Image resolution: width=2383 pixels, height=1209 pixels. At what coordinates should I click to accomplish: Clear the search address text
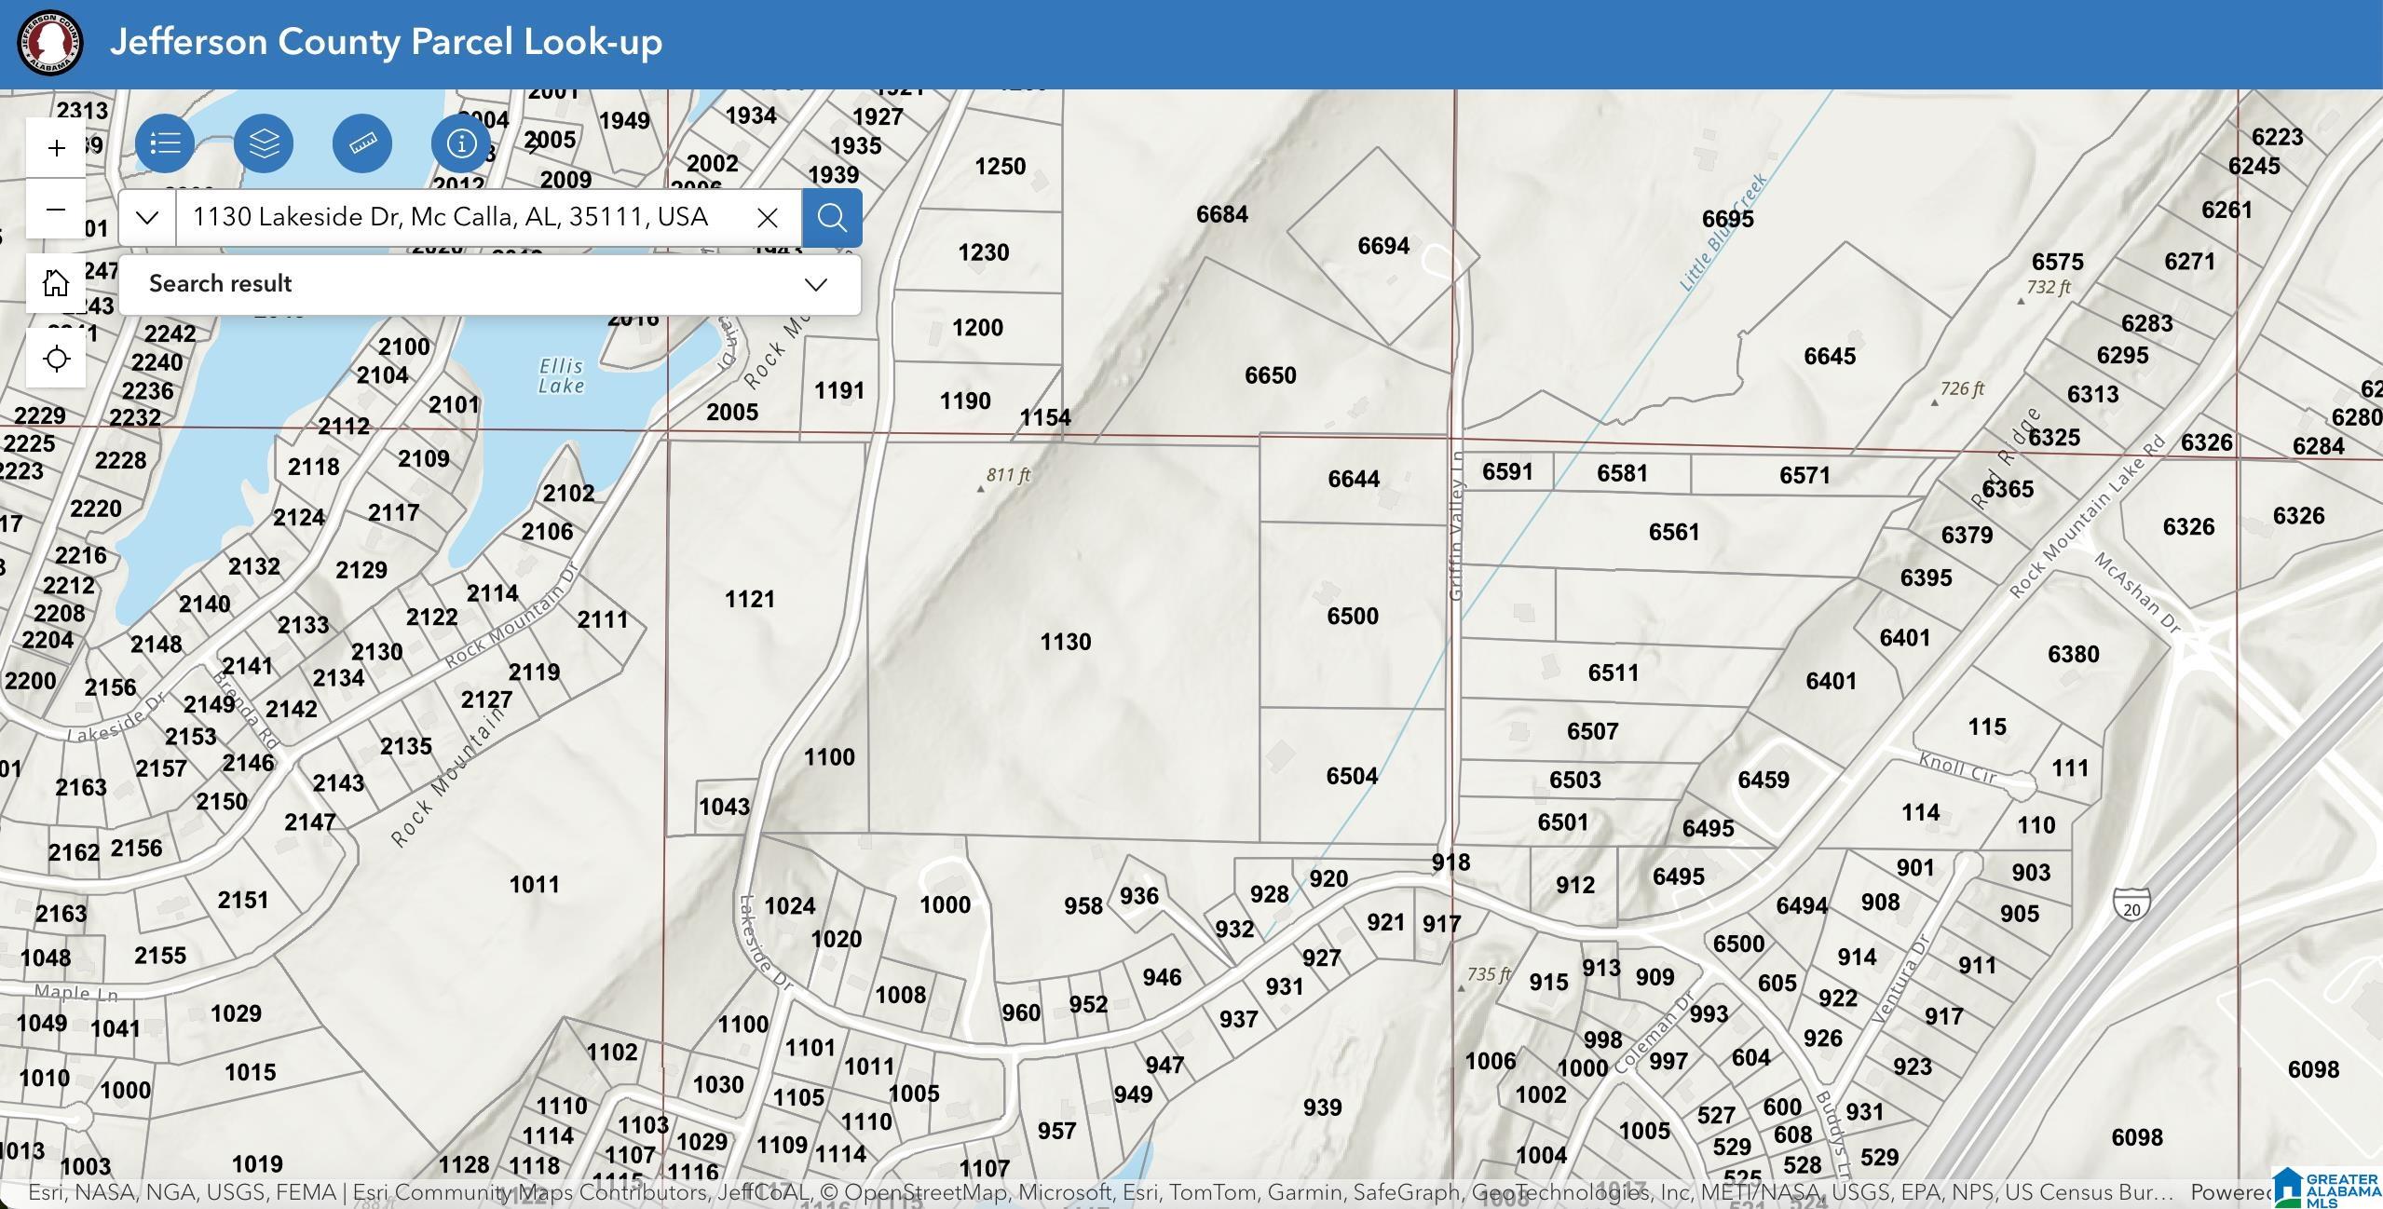pyautogui.click(x=768, y=218)
